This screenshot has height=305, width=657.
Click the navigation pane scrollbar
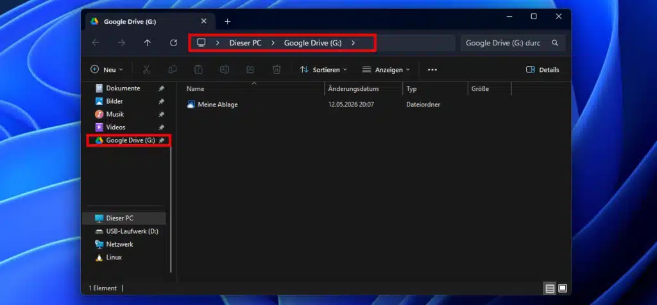pos(171,209)
